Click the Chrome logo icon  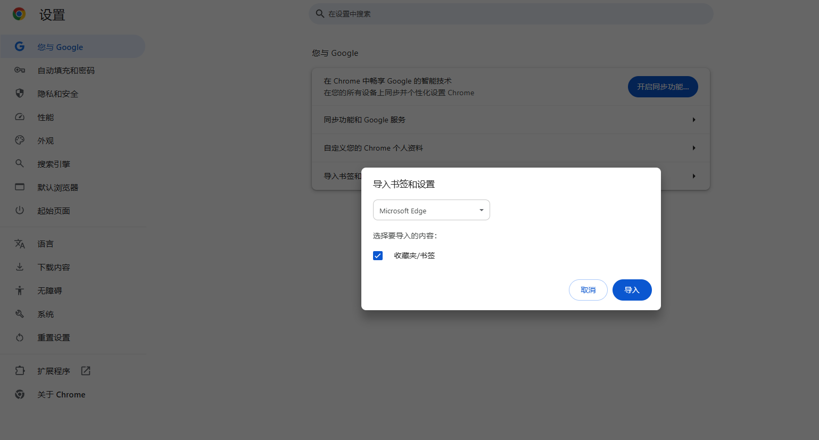point(19,14)
